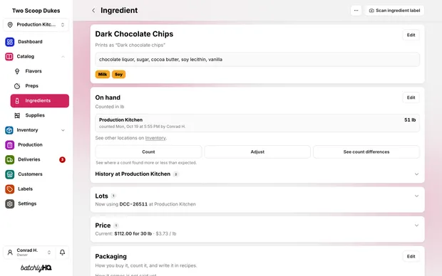Collapse the Catalog section chevron
The height and width of the screenshot is (276, 442).
click(x=63, y=57)
